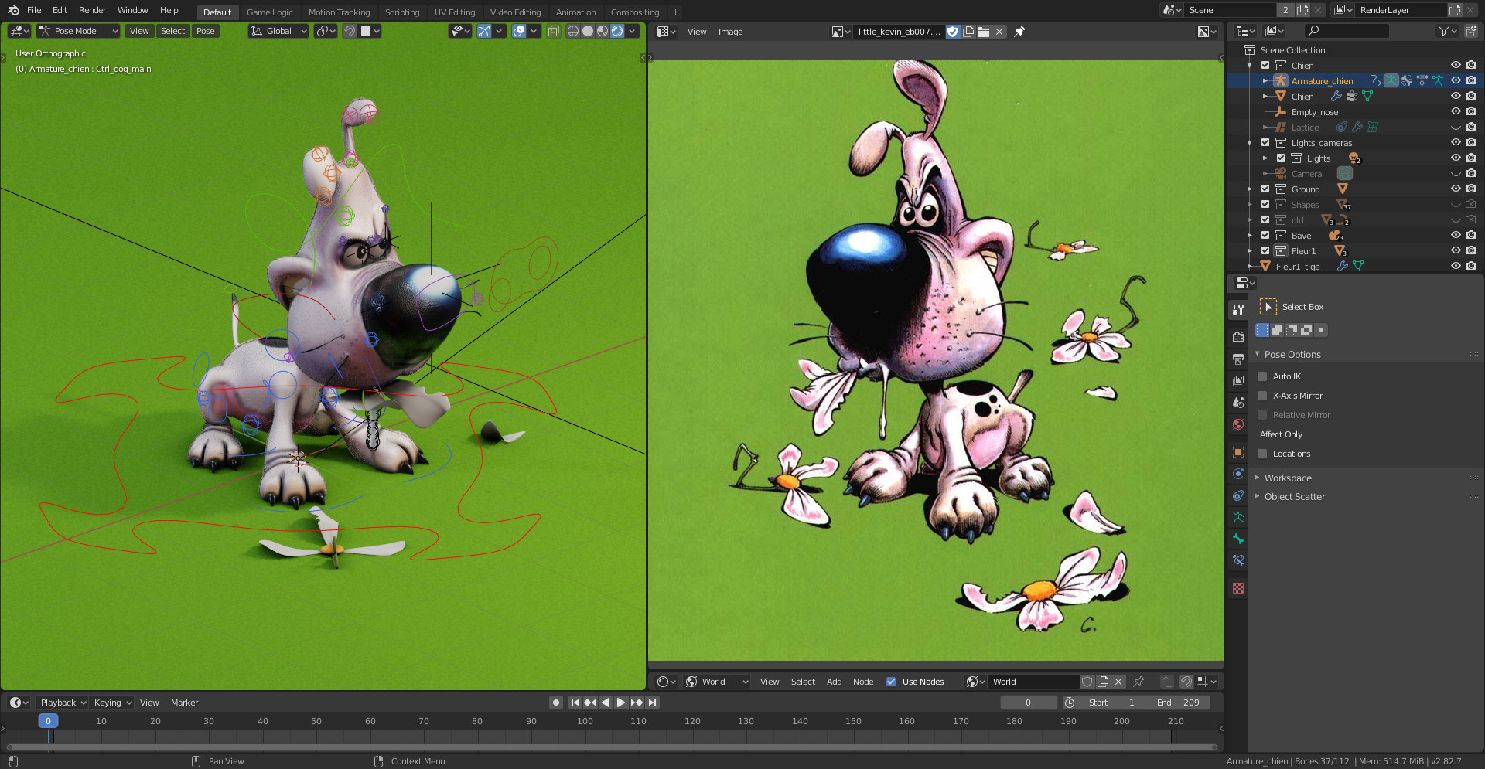Choose the Extend selection mode icon
Viewport: 1485px width, 769px height.
tap(1277, 330)
